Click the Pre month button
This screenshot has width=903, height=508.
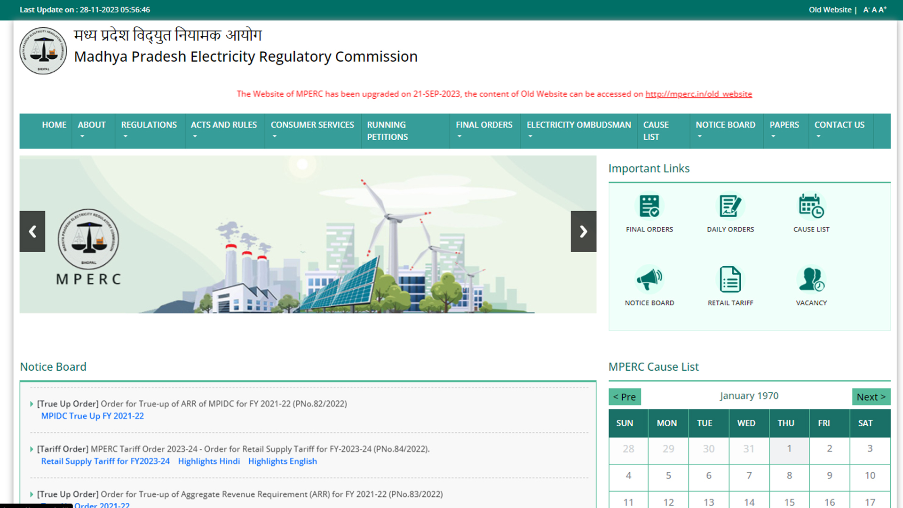625,397
